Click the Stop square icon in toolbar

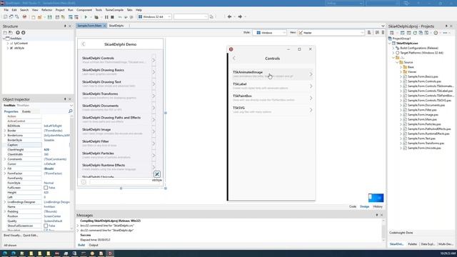112,17
